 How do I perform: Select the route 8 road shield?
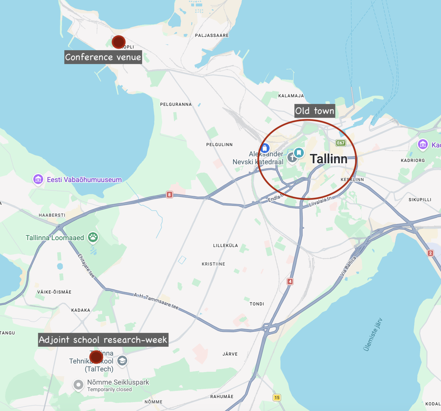click(x=169, y=195)
